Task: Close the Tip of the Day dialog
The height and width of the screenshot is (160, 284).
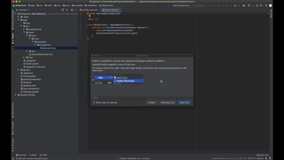Action: (151, 103)
